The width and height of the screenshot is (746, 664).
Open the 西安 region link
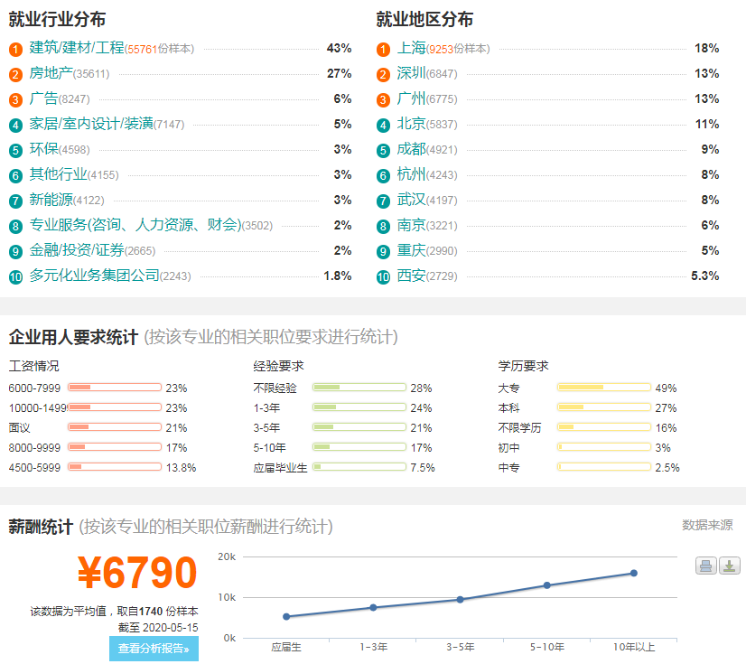(x=412, y=275)
